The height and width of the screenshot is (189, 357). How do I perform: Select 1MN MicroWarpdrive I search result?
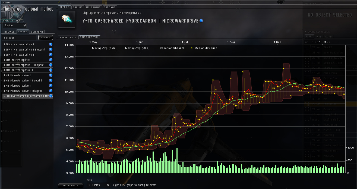tap(28, 75)
